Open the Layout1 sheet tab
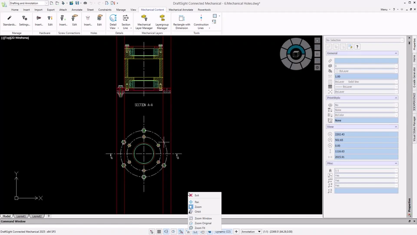417x235 pixels. pos(21,216)
